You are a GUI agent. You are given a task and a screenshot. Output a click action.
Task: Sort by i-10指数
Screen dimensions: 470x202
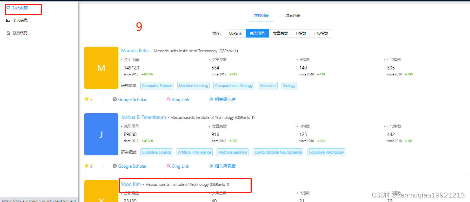point(321,33)
